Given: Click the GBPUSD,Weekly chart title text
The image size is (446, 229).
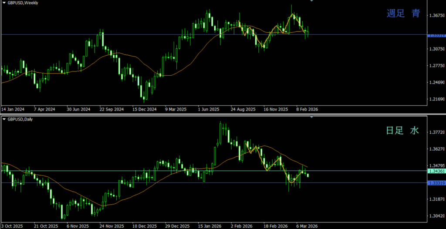Looking at the screenshot, I should click(x=24, y=3).
